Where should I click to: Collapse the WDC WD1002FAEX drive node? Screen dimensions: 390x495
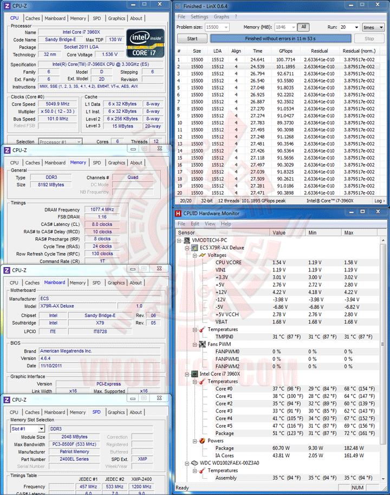pyautogui.click(x=187, y=464)
